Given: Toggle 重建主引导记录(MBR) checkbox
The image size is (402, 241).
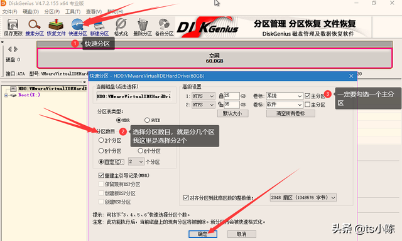Looking at the screenshot, I should pyautogui.click(x=101, y=175).
